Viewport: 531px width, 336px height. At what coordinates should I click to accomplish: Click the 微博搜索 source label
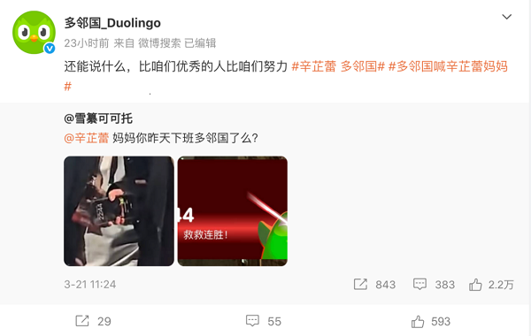(x=159, y=43)
